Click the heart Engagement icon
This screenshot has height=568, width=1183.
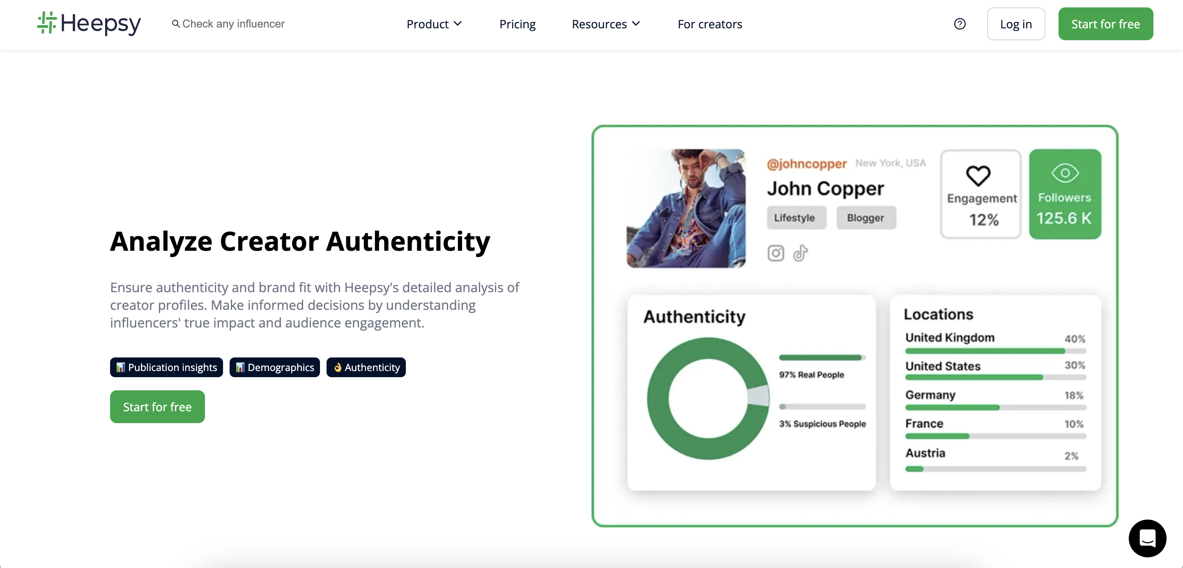(978, 175)
